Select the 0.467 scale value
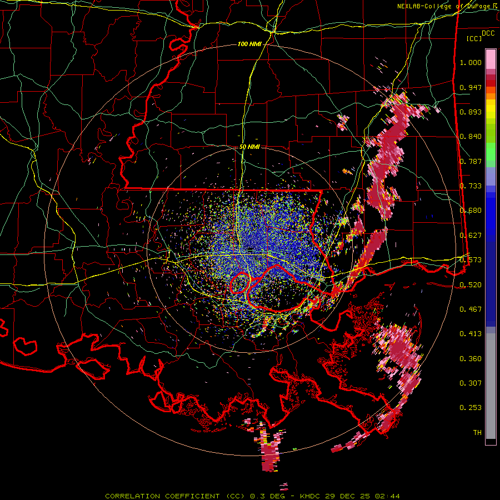Screen dimensions: 500x500 (x=471, y=309)
